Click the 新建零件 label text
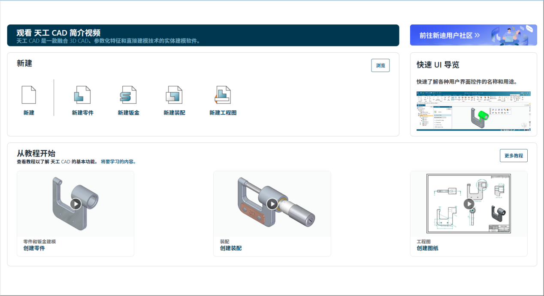 tap(82, 113)
